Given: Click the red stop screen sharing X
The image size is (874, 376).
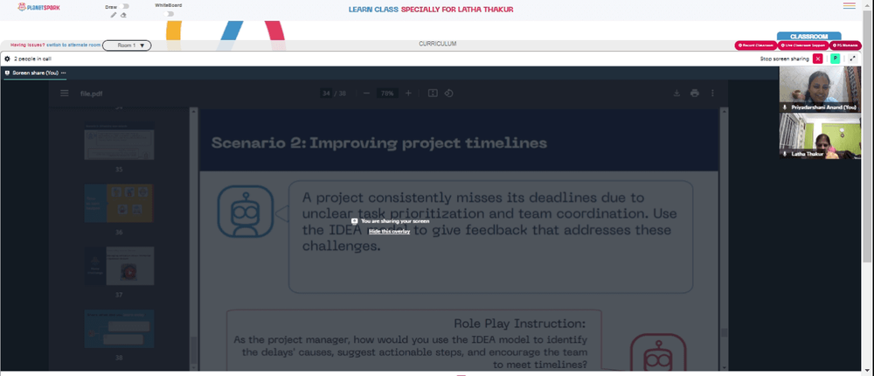Looking at the screenshot, I should tap(818, 59).
